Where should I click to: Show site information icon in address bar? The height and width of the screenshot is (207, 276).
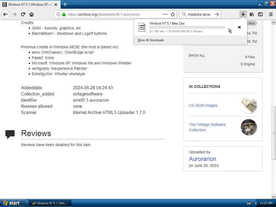click(58, 14)
